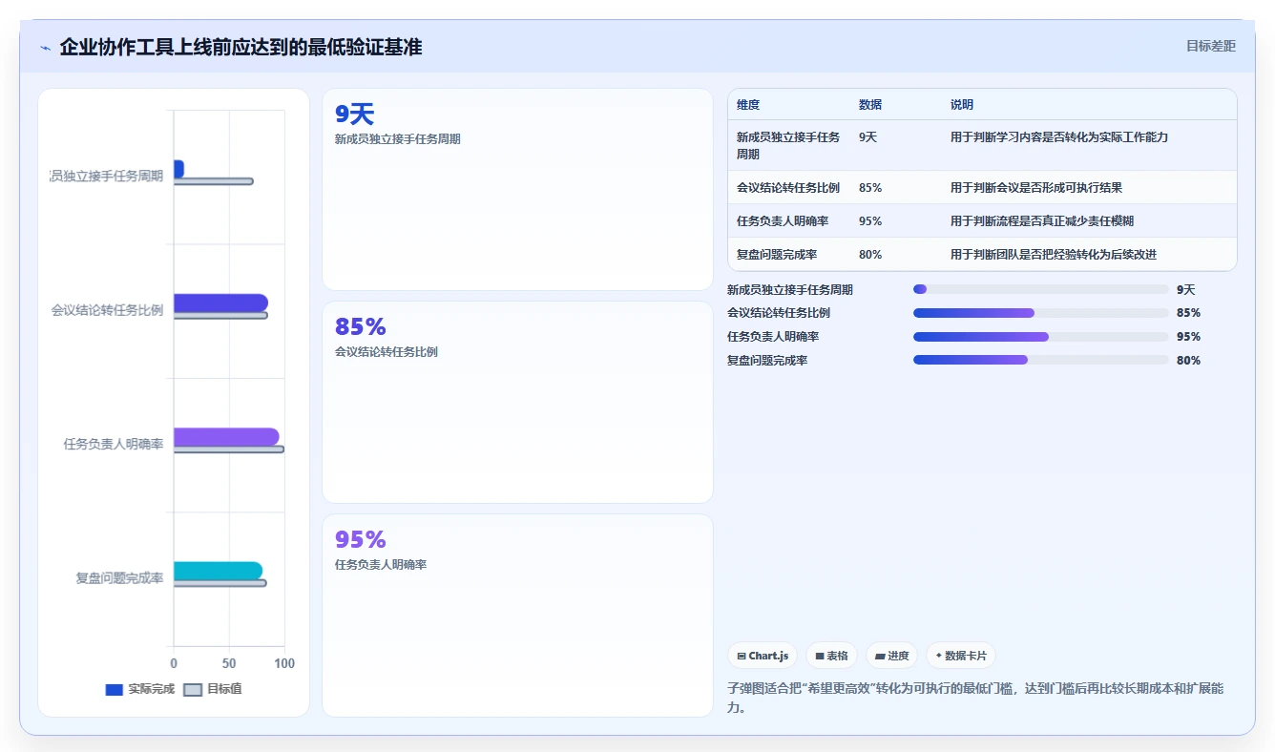Click the gray target bar under the cyan bar

point(219,583)
